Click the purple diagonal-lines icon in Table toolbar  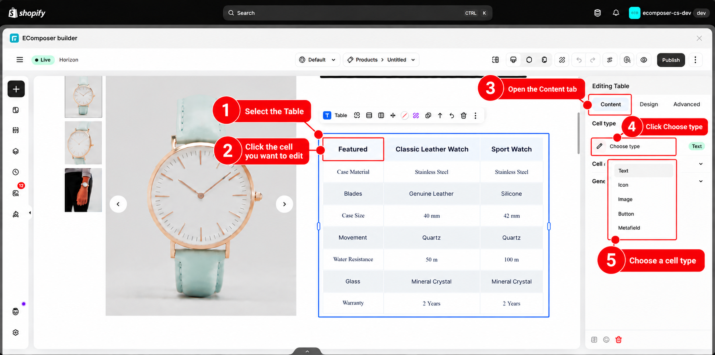click(x=416, y=116)
